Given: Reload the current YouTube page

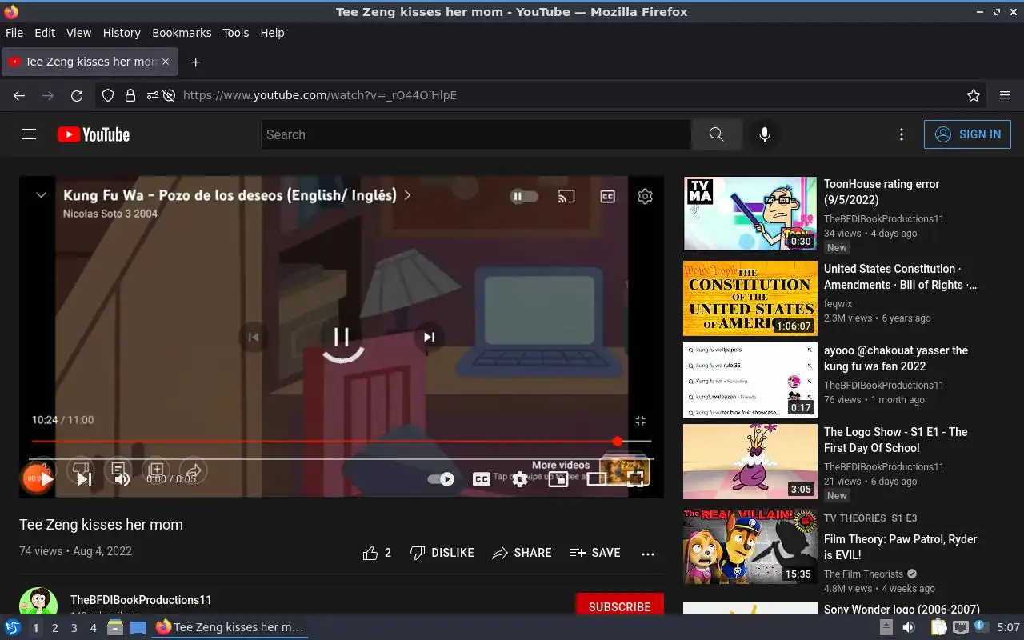Looking at the screenshot, I should [x=77, y=95].
